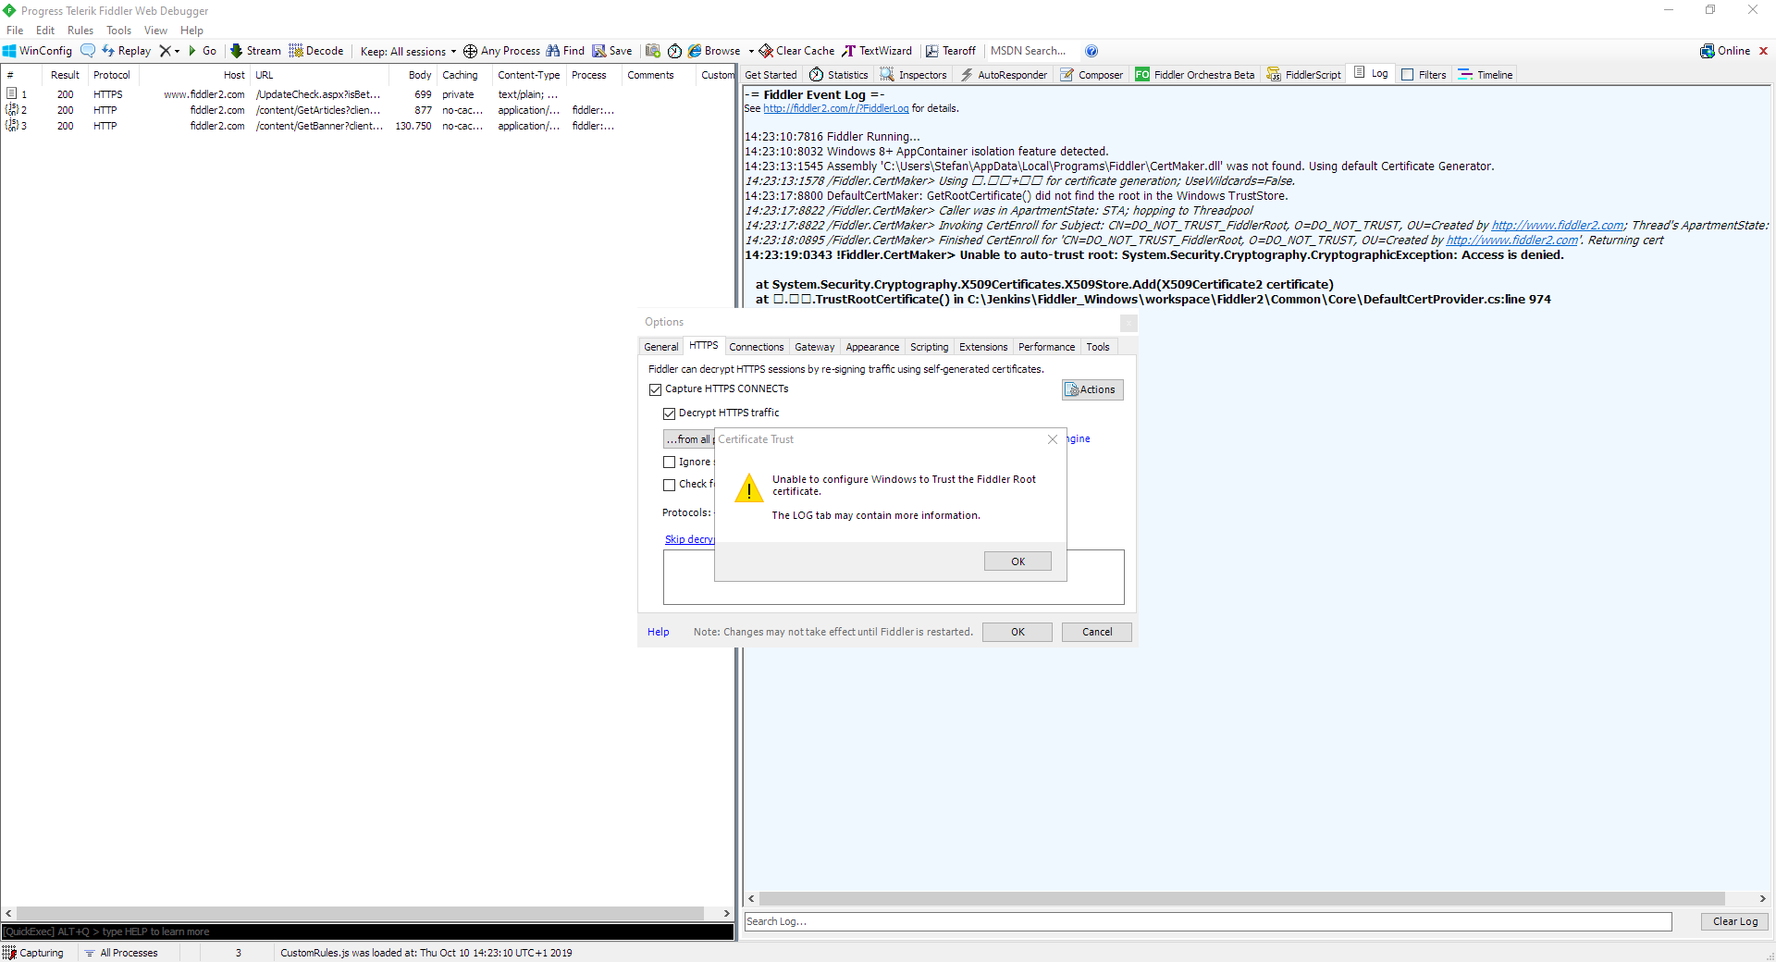The image size is (1776, 962).
Task: Open Find with the binoculars icon
Action: click(x=553, y=51)
